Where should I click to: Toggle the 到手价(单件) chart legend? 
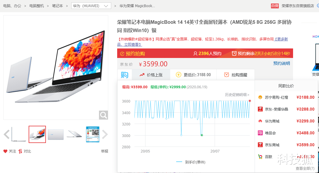191,162
